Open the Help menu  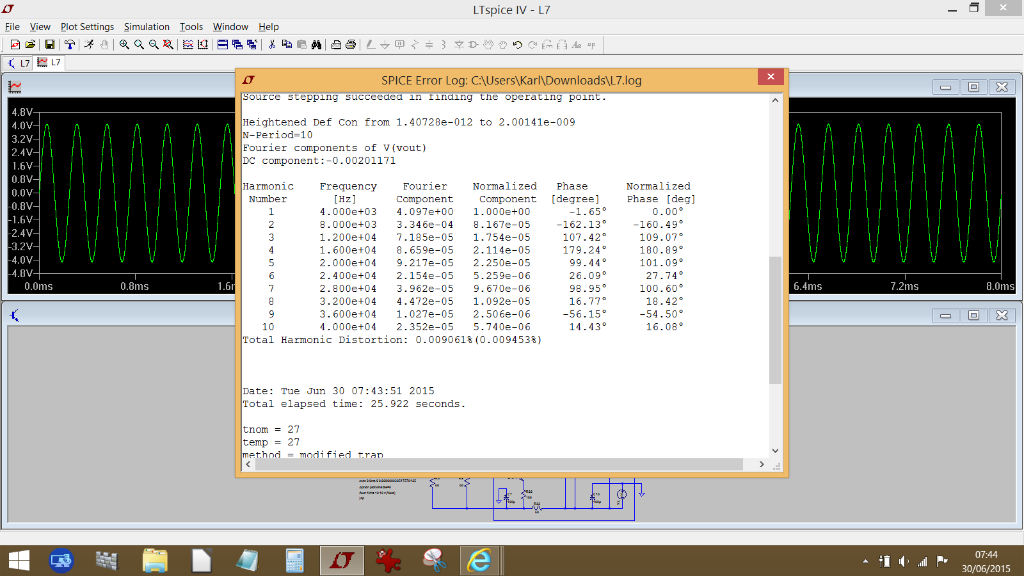click(269, 27)
